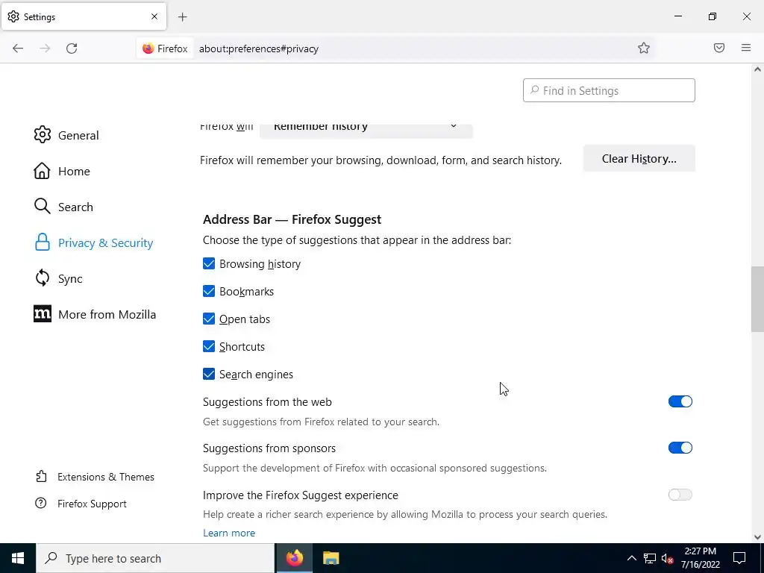Show hidden system tray icons
The image size is (764, 573).
(x=631, y=558)
